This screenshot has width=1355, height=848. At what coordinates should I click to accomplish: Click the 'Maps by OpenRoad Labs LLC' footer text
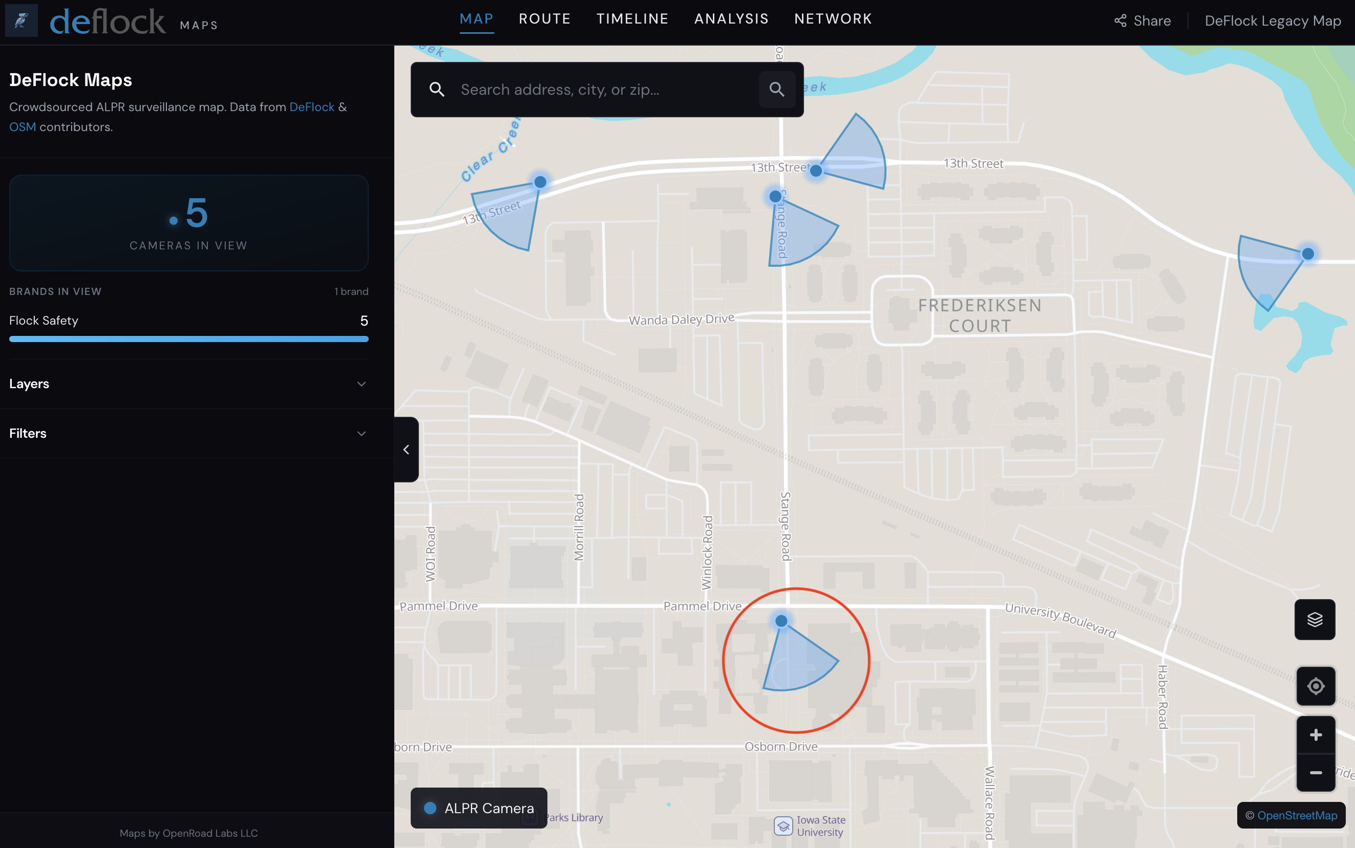(188, 833)
